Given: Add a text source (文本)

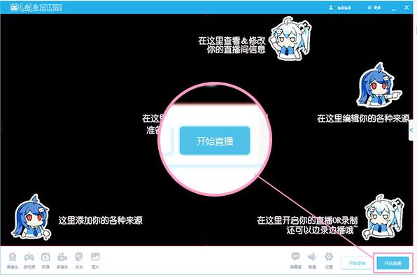Looking at the screenshot, I should [79, 261].
